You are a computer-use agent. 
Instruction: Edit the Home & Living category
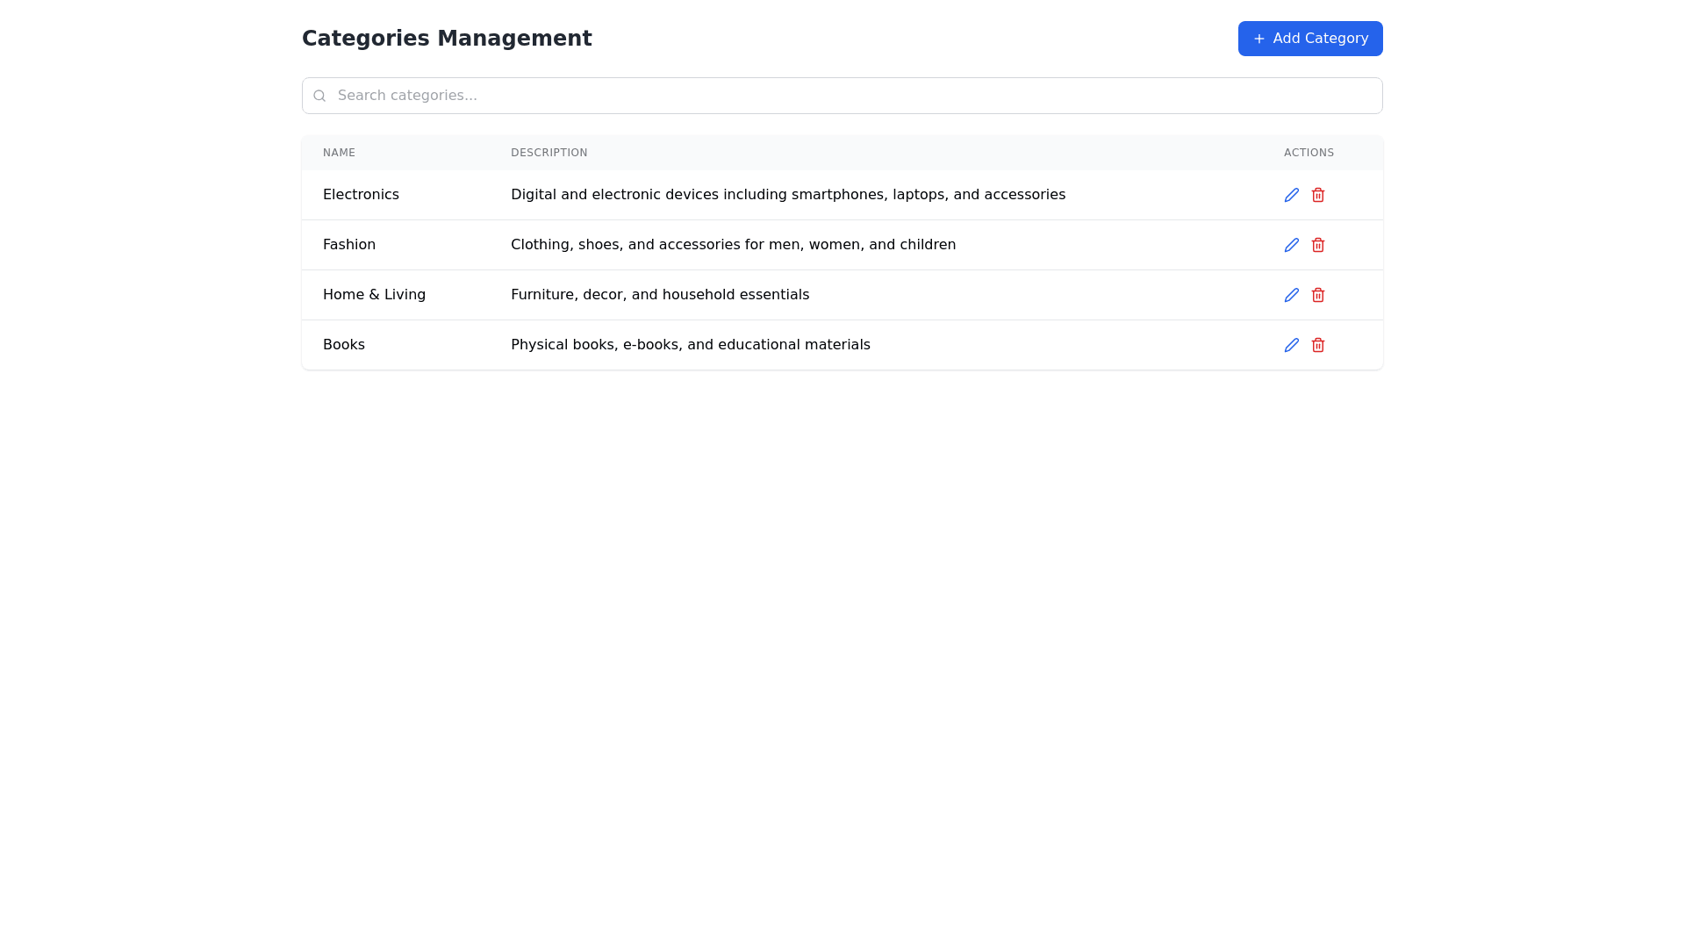[1291, 295]
